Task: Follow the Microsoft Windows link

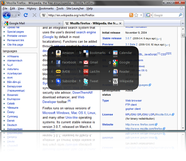Action: [56, 113]
